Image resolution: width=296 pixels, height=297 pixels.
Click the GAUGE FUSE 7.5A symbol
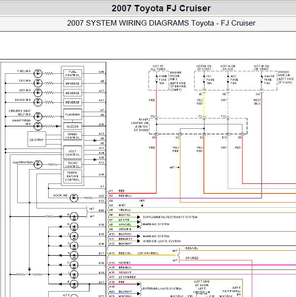pos(262,80)
